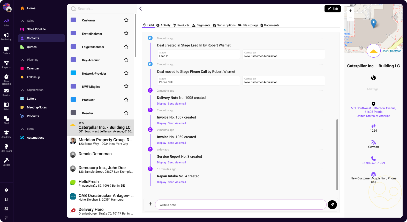Send the note with paper plane button
Viewport: 407px width, 222px height.
[x=332, y=205]
